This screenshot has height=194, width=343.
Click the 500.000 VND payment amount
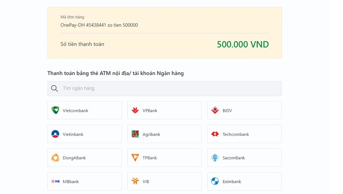tap(243, 44)
